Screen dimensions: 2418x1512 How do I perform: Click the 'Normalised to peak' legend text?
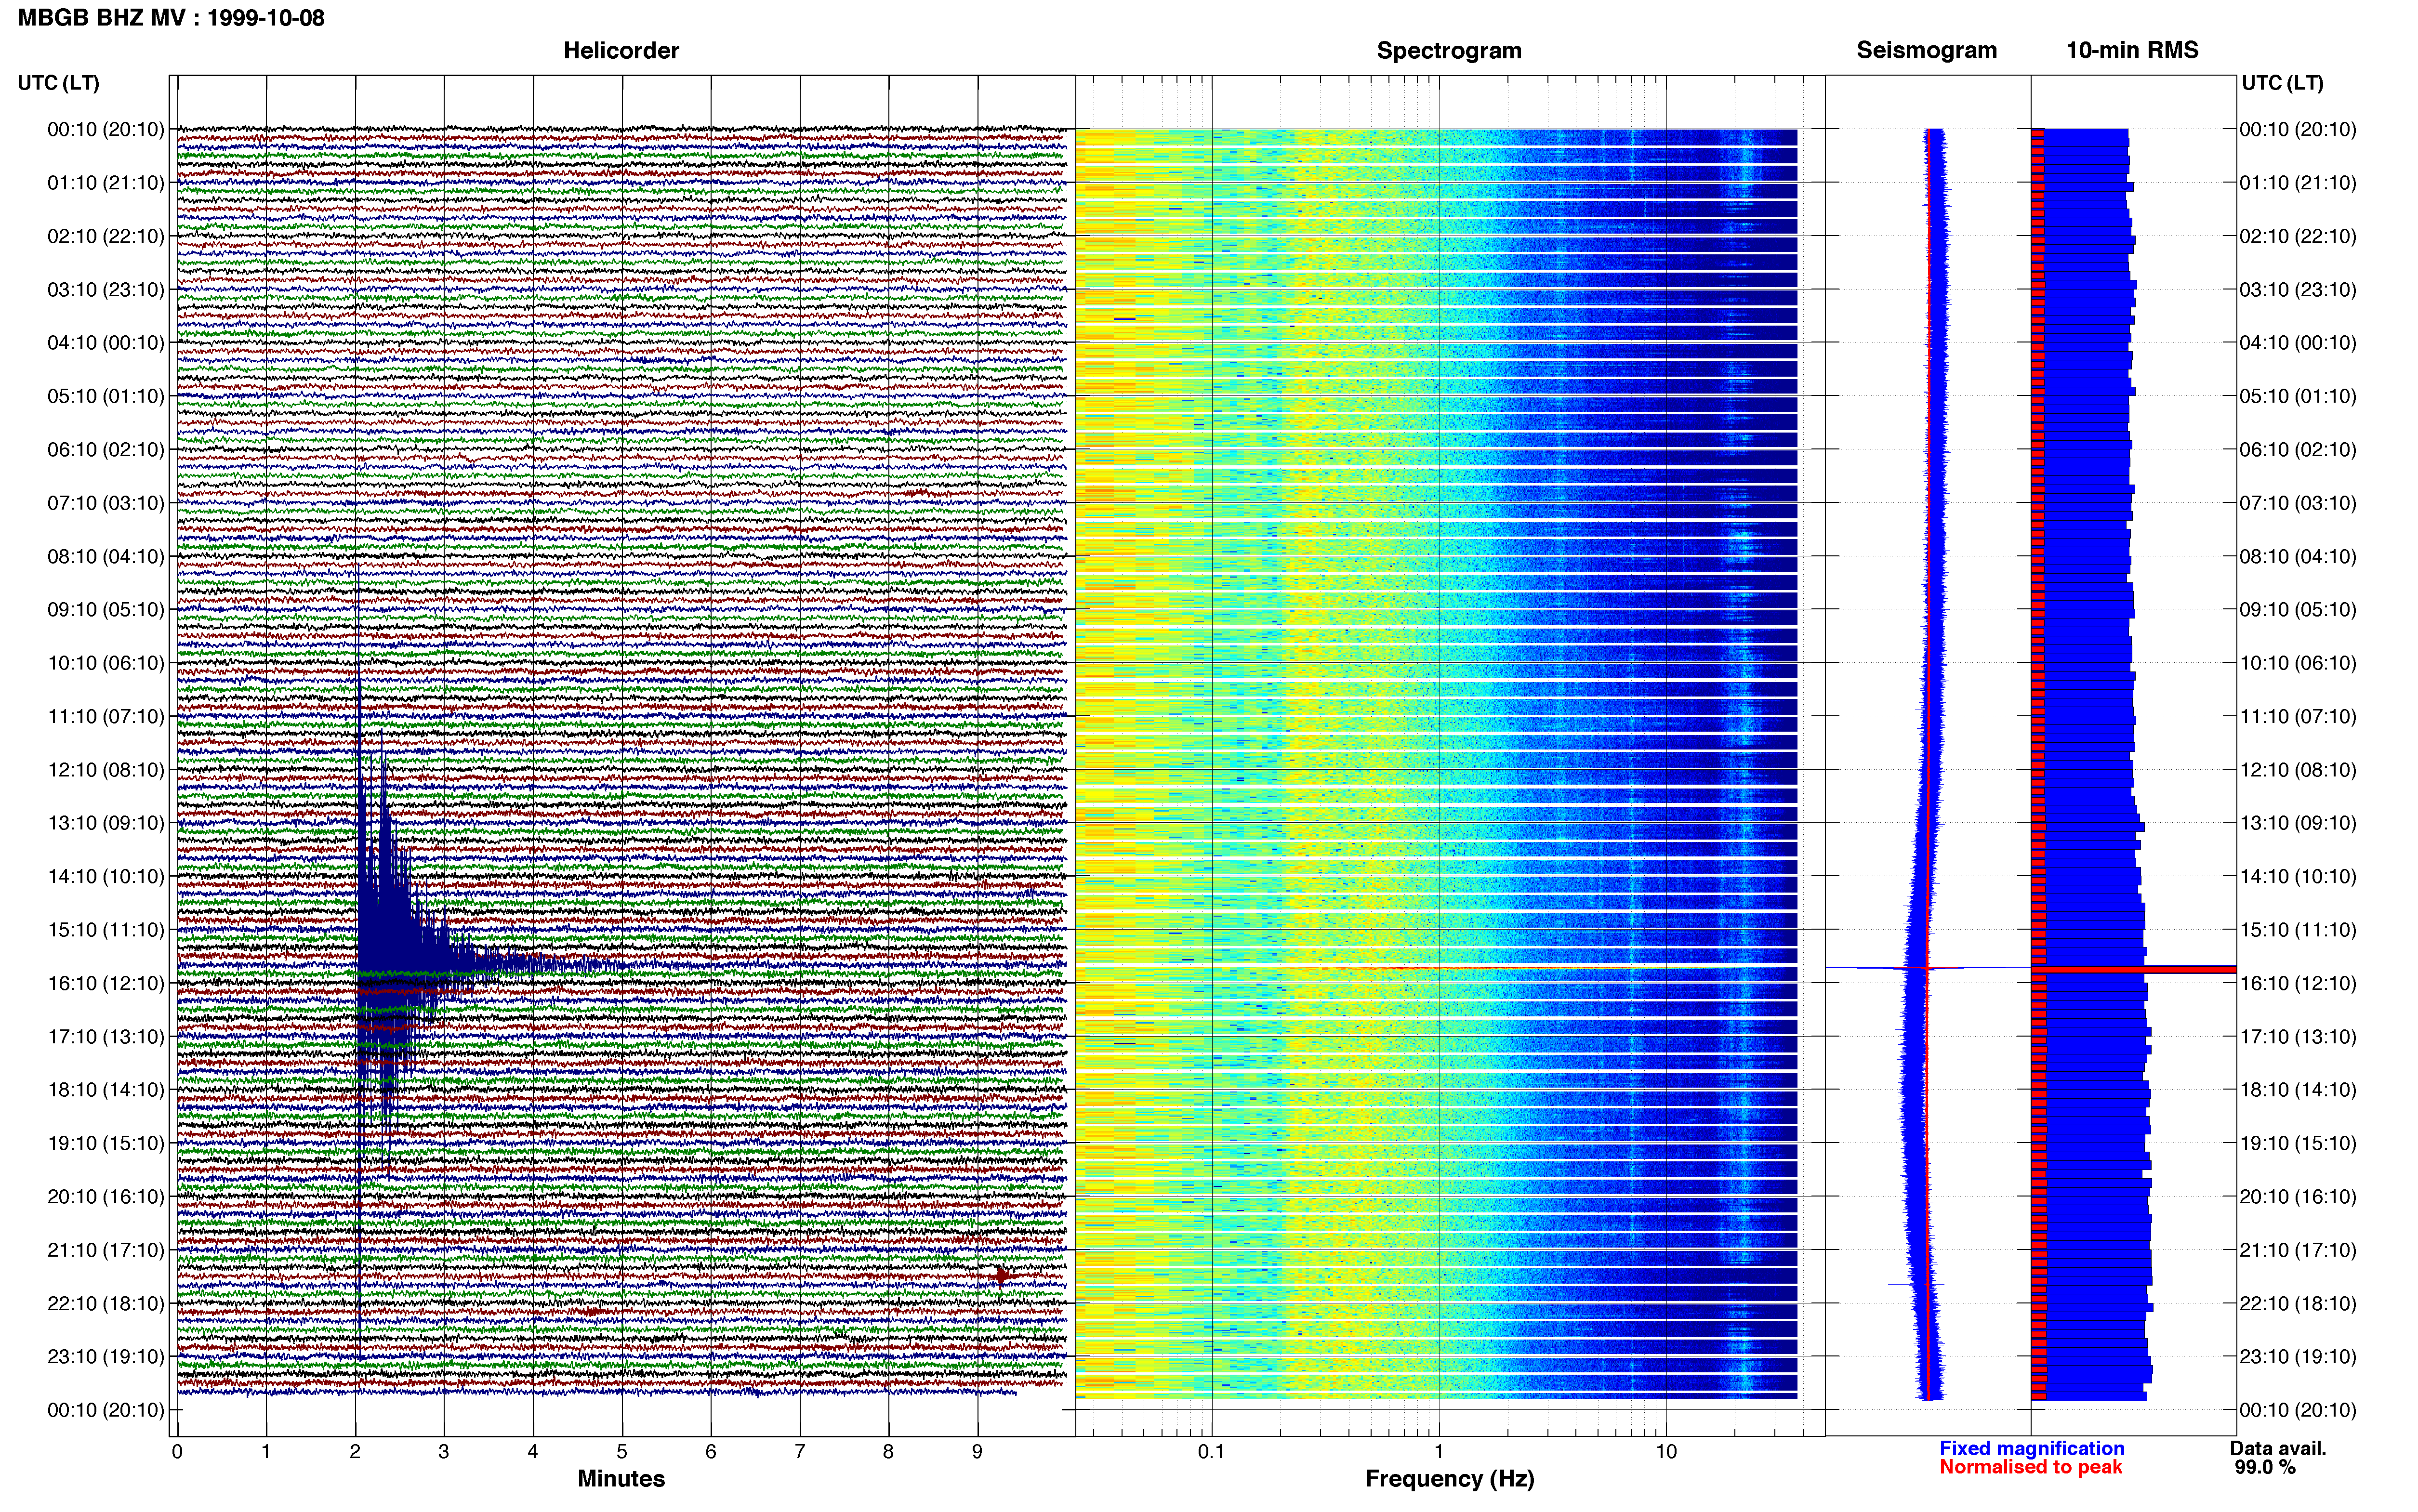tap(2030, 1467)
